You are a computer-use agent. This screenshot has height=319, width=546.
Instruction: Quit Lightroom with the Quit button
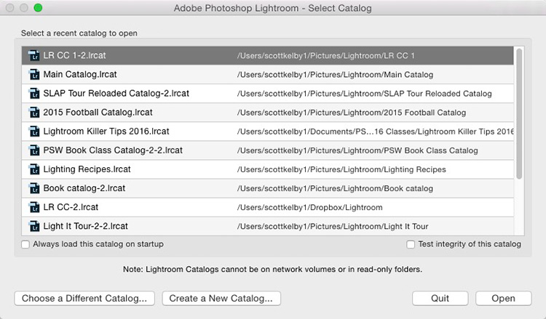tap(440, 299)
